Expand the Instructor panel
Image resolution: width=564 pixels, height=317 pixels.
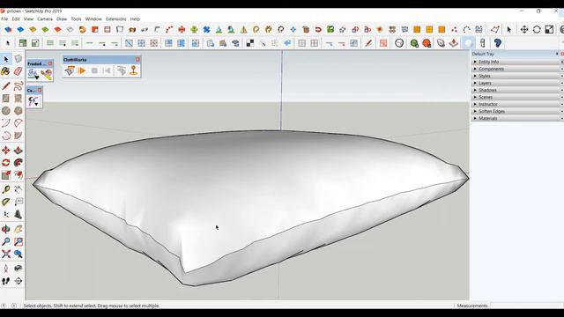point(517,104)
